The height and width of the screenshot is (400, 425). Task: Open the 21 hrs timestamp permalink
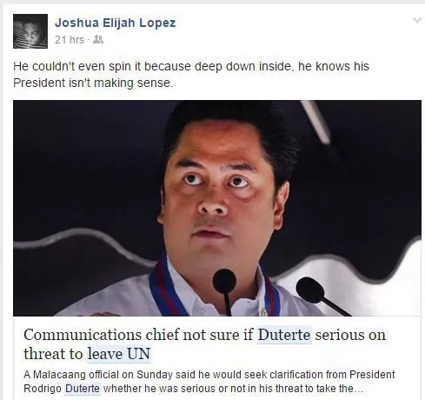tap(70, 40)
